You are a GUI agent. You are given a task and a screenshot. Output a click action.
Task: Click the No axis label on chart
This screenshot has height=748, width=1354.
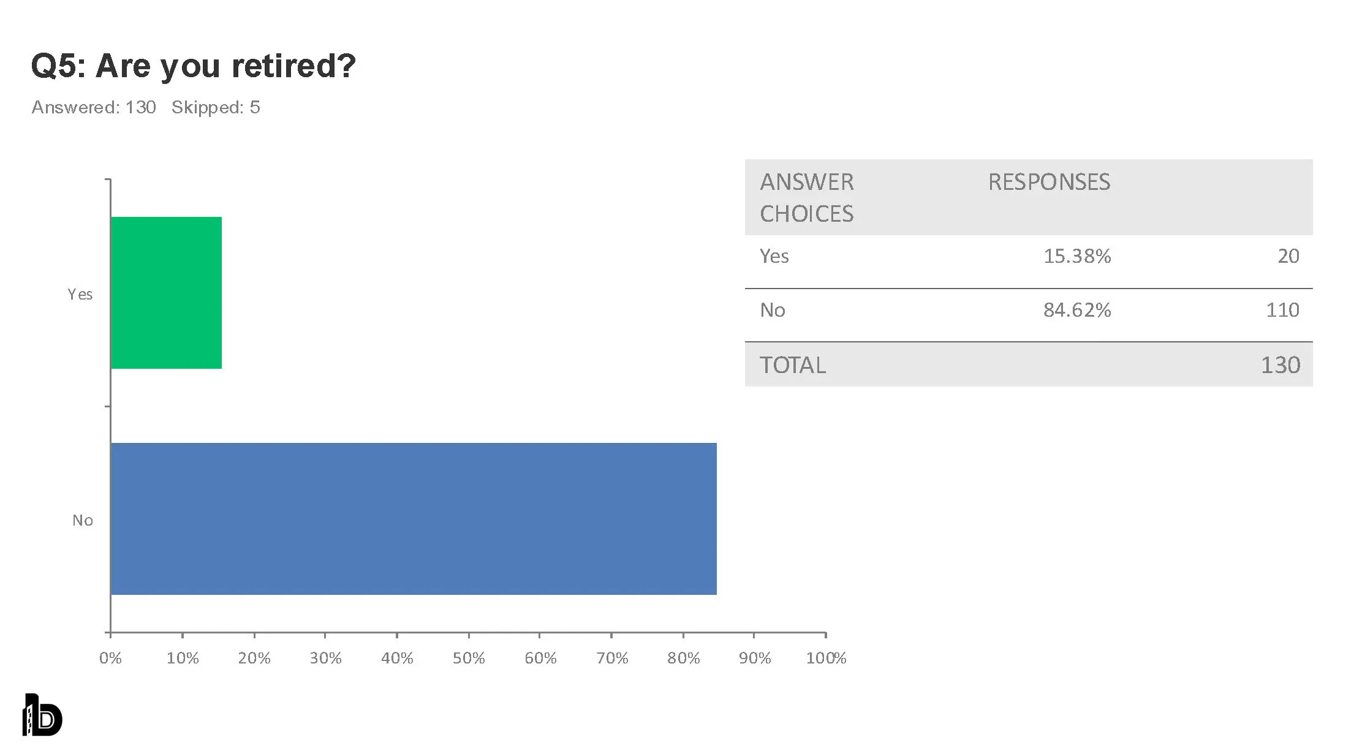83,520
